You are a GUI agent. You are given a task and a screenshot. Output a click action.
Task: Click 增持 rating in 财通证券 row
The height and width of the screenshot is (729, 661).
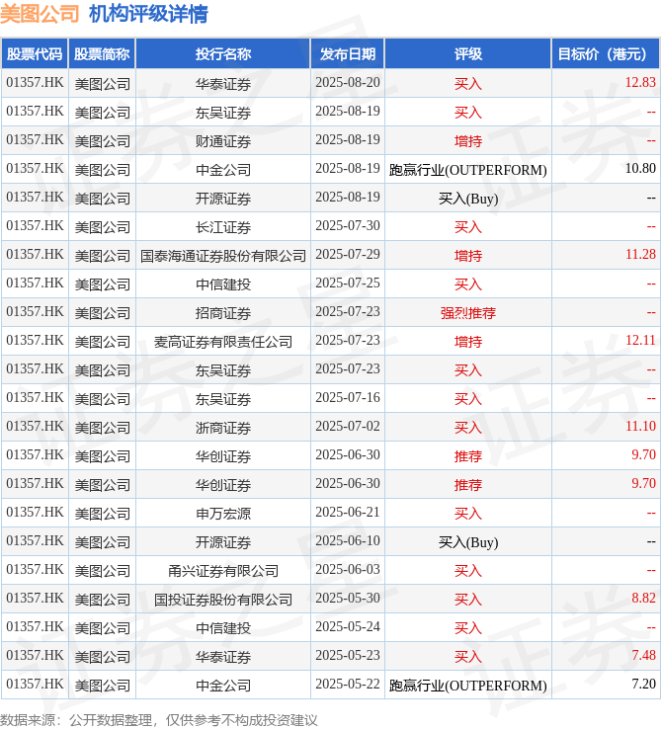point(468,141)
